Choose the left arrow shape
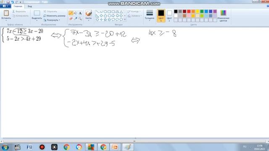Viewport: 269px width, 151px height. 117,16
